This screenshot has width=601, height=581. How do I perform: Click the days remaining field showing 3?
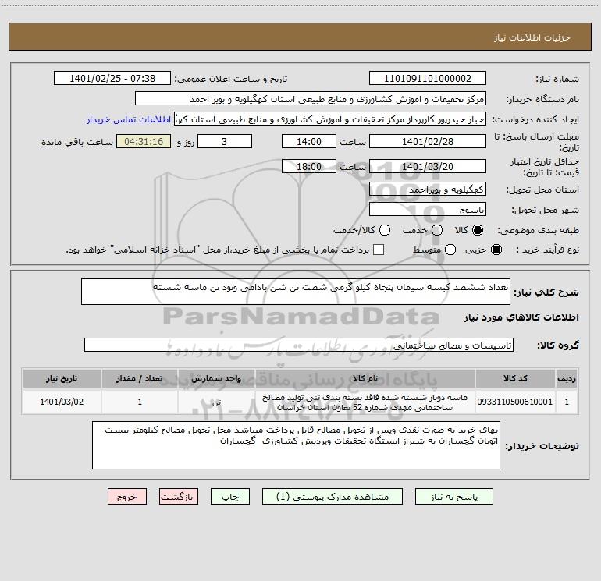point(225,141)
